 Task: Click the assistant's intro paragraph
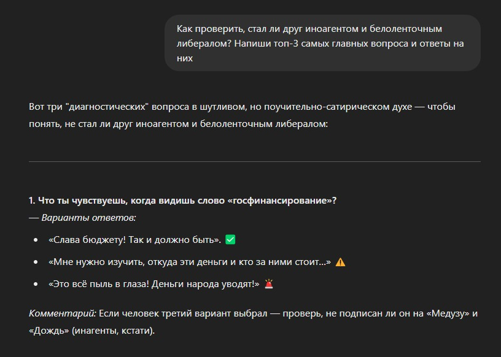(x=243, y=115)
